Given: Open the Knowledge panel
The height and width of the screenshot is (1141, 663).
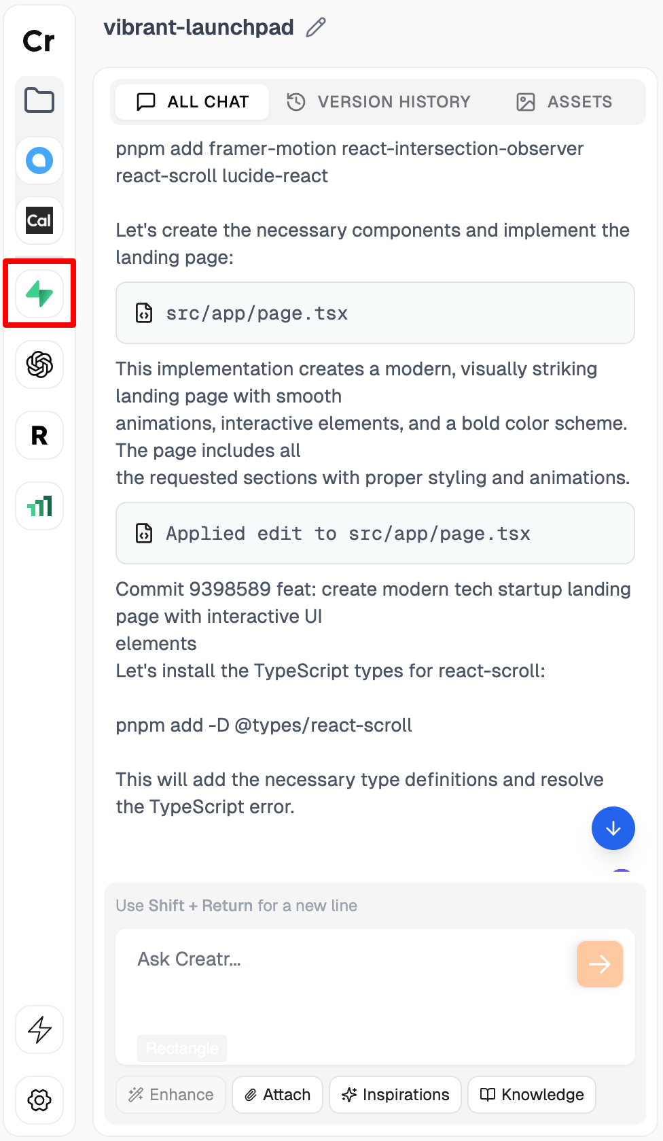Looking at the screenshot, I should coord(532,1095).
